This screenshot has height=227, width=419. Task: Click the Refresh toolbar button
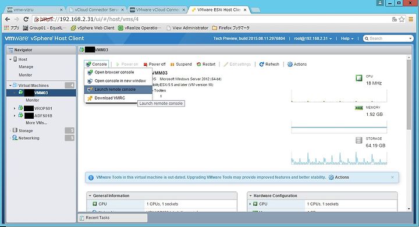269,64
